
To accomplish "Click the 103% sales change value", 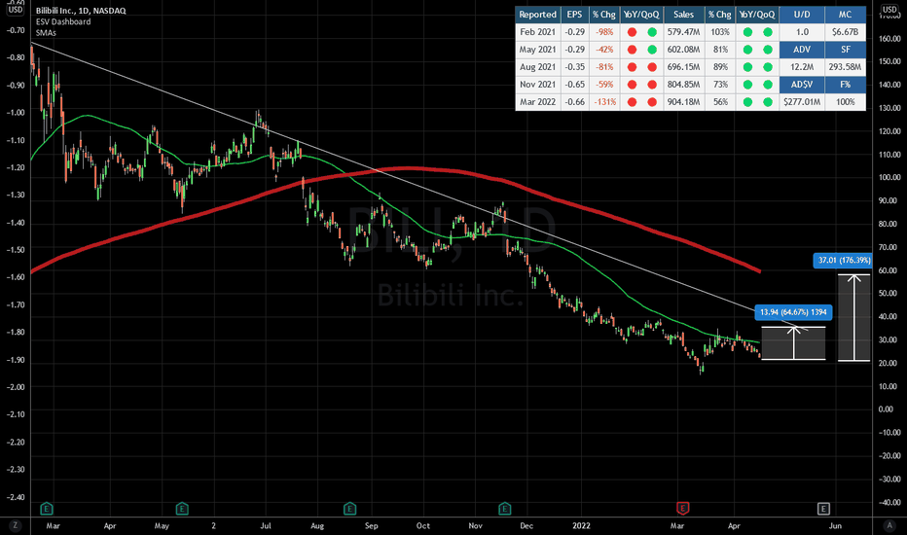I will pos(720,32).
